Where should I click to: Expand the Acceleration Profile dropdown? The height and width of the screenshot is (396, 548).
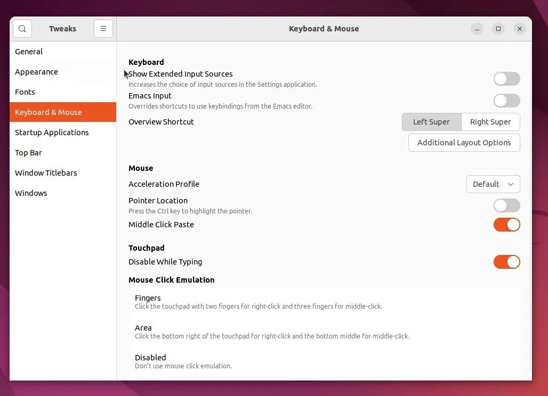coord(493,184)
